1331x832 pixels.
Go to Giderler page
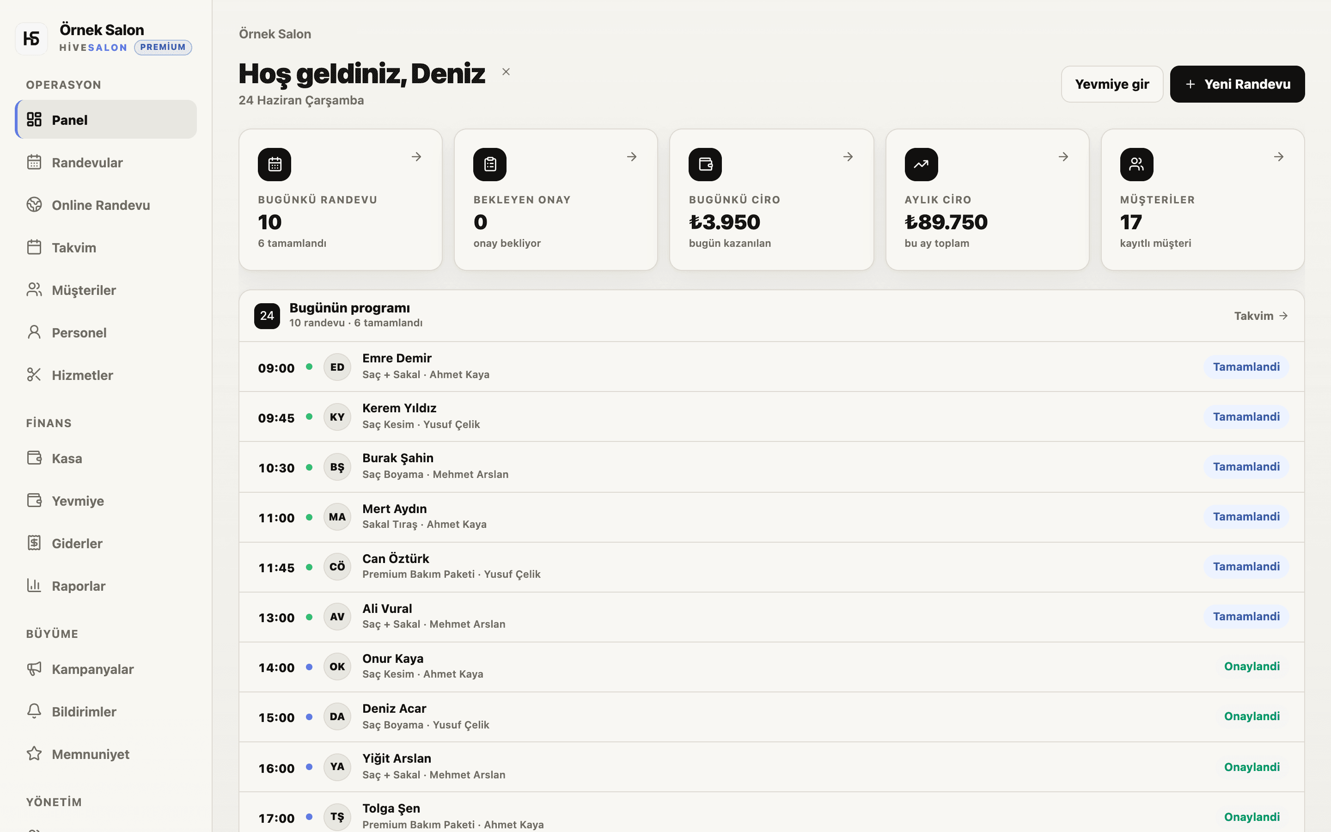point(105,543)
